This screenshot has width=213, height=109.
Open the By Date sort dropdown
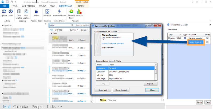tap(74, 30)
